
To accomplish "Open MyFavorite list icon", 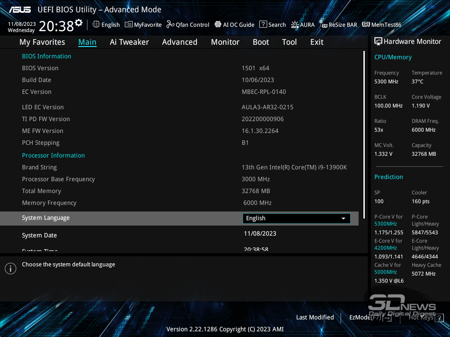I will point(129,25).
